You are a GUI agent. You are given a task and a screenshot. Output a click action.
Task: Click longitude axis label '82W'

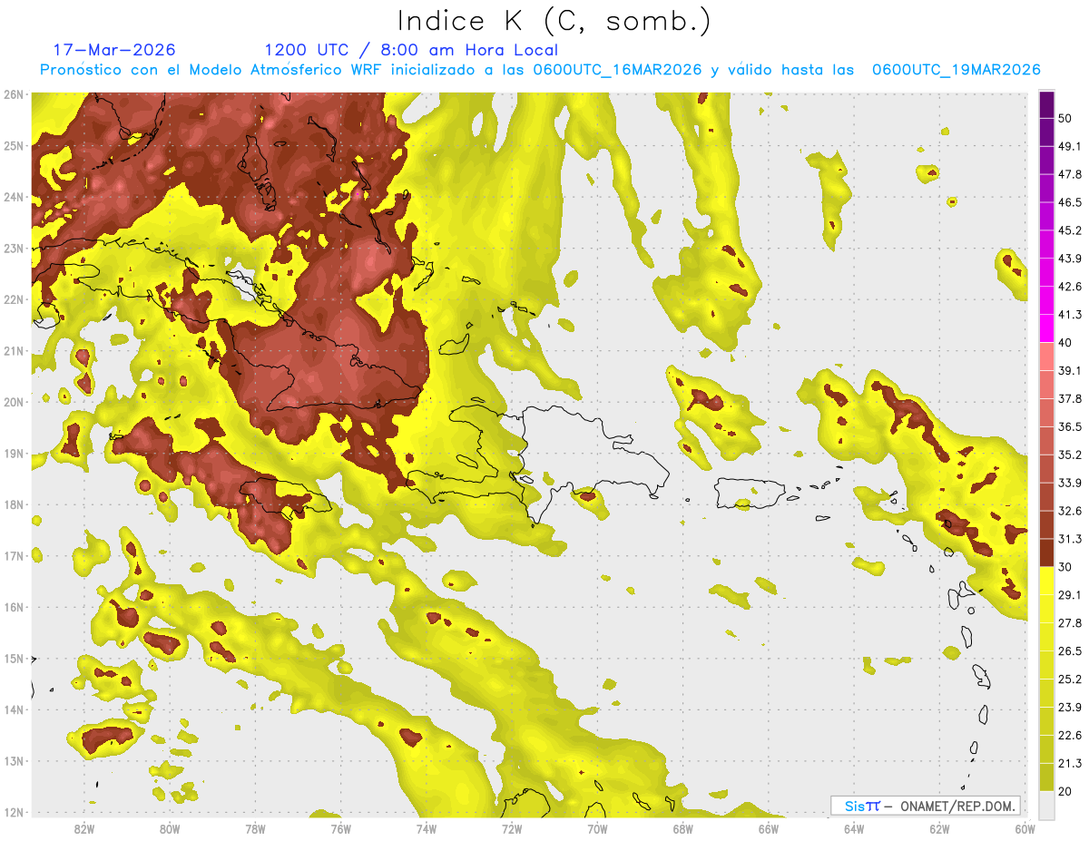coord(84,829)
